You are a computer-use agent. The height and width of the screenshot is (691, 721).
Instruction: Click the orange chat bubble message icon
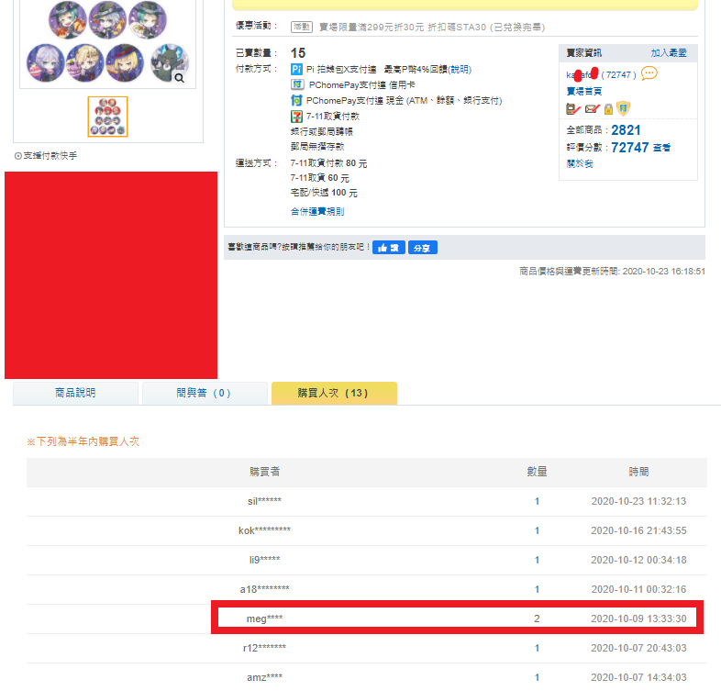(x=649, y=73)
